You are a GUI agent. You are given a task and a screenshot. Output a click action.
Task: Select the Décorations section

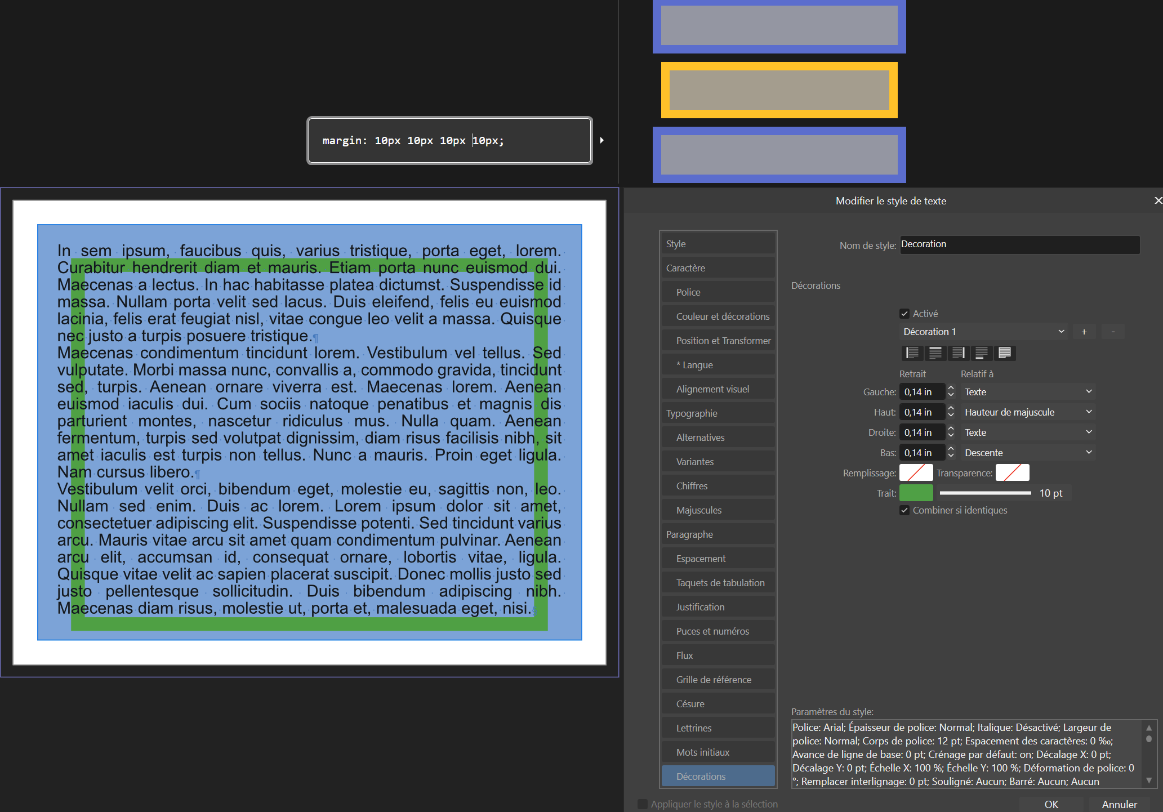718,776
